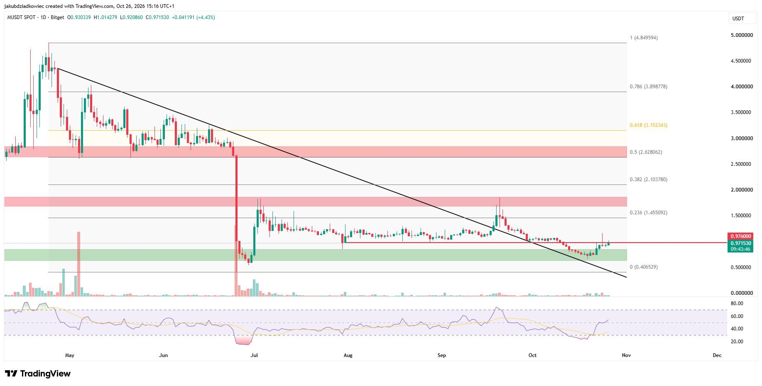Image resolution: width=762 pixels, height=386 pixels.
Task: Select the tall red early-May volume bar
Action: point(78,264)
